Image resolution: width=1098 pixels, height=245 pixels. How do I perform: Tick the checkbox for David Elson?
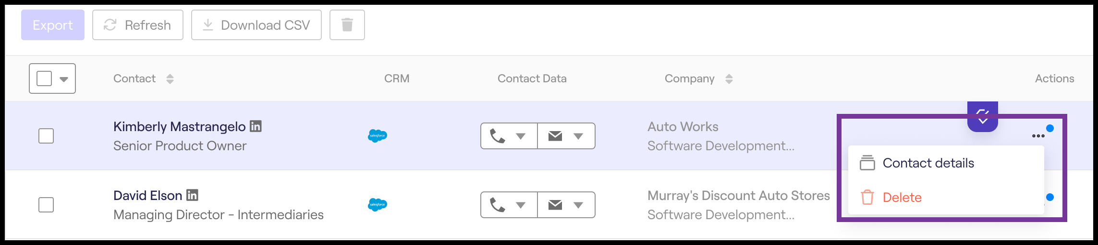point(46,205)
